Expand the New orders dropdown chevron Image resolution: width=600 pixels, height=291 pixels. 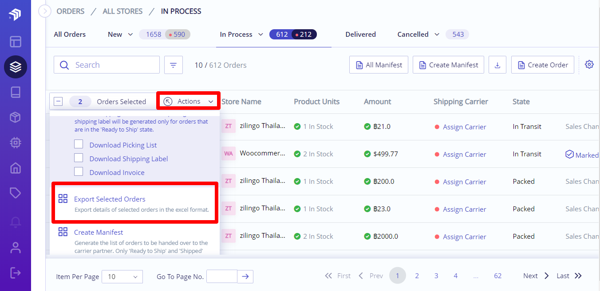click(130, 34)
